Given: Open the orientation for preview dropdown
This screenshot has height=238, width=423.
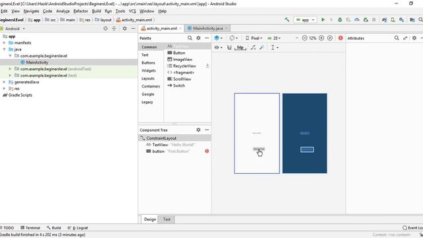Looking at the screenshot, I should click(233, 38).
